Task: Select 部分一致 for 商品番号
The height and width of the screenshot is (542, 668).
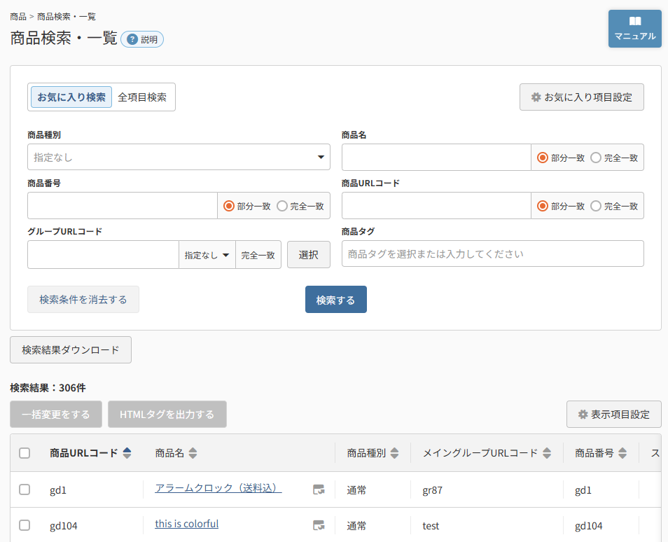Action: (229, 207)
